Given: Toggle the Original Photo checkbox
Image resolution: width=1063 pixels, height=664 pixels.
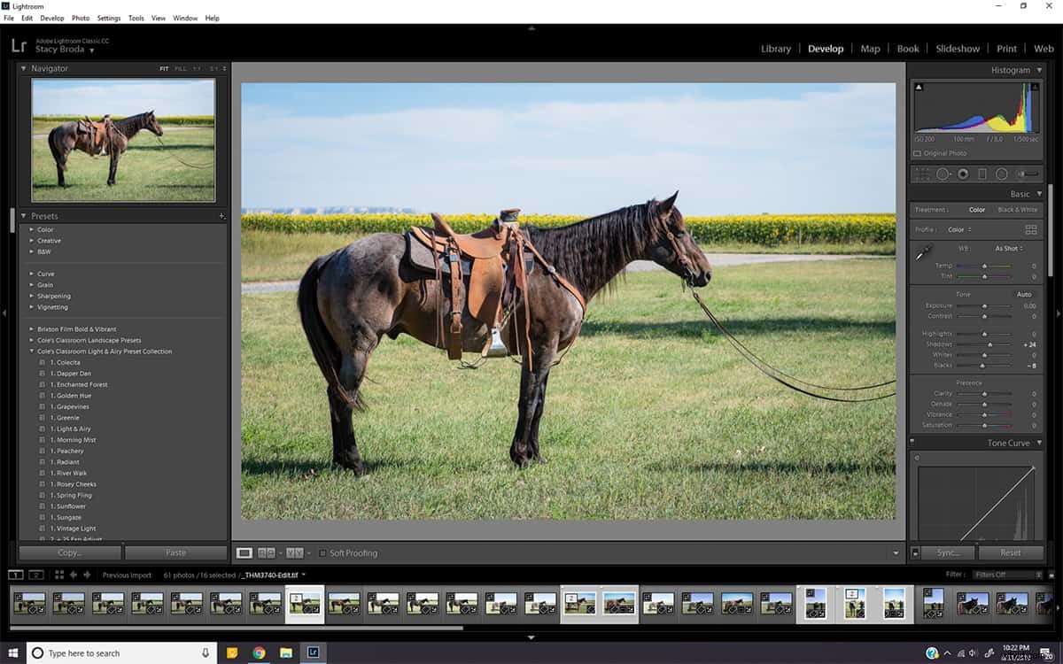Looking at the screenshot, I should click(919, 152).
